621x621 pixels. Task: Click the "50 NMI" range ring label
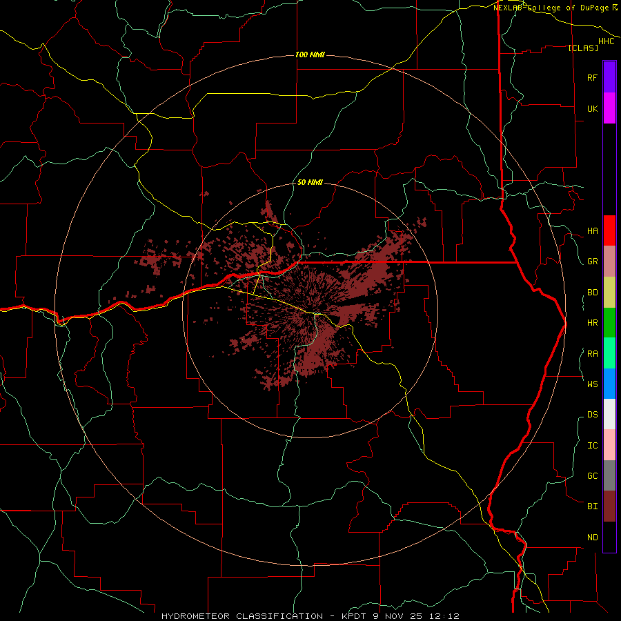310,183
